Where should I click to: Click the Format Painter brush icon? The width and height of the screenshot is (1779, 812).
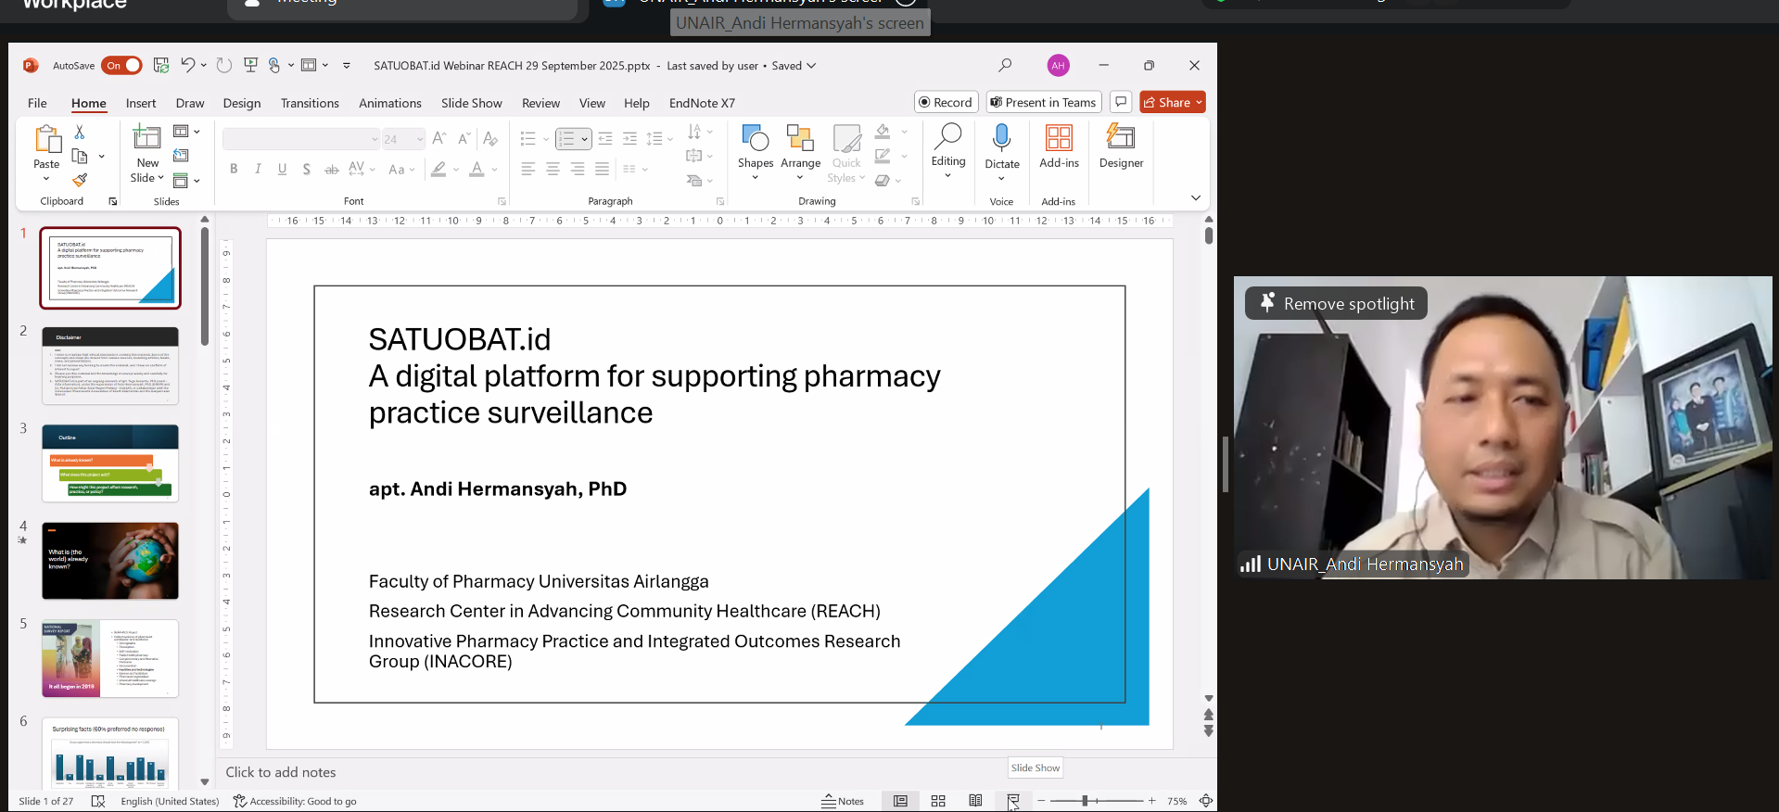tap(80, 180)
